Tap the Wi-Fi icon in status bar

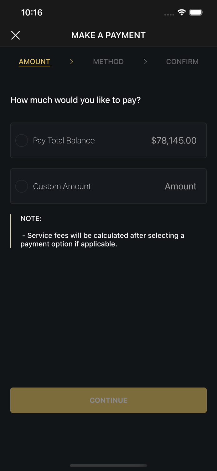click(x=182, y=13)
